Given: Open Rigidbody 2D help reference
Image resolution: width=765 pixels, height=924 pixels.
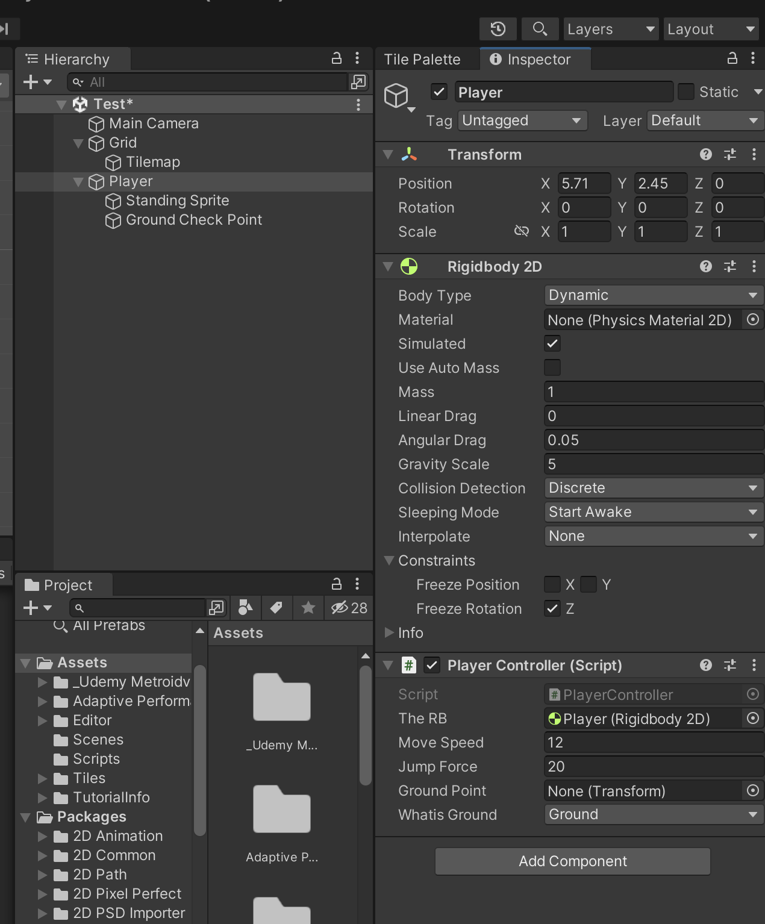Looking at the screenshot, I should pyautogui.click(x=706, y=266).
